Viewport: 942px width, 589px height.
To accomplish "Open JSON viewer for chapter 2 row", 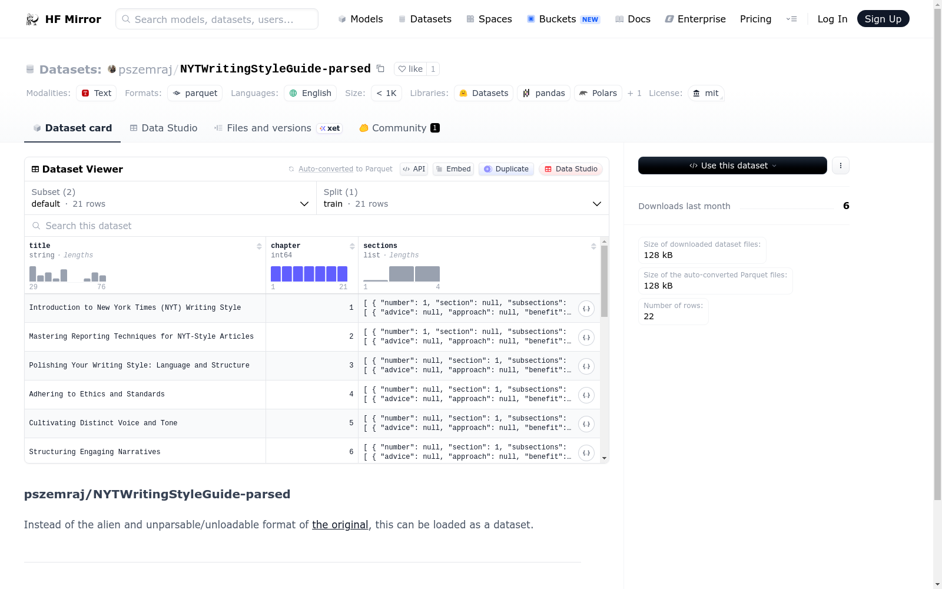I will 586,337.
